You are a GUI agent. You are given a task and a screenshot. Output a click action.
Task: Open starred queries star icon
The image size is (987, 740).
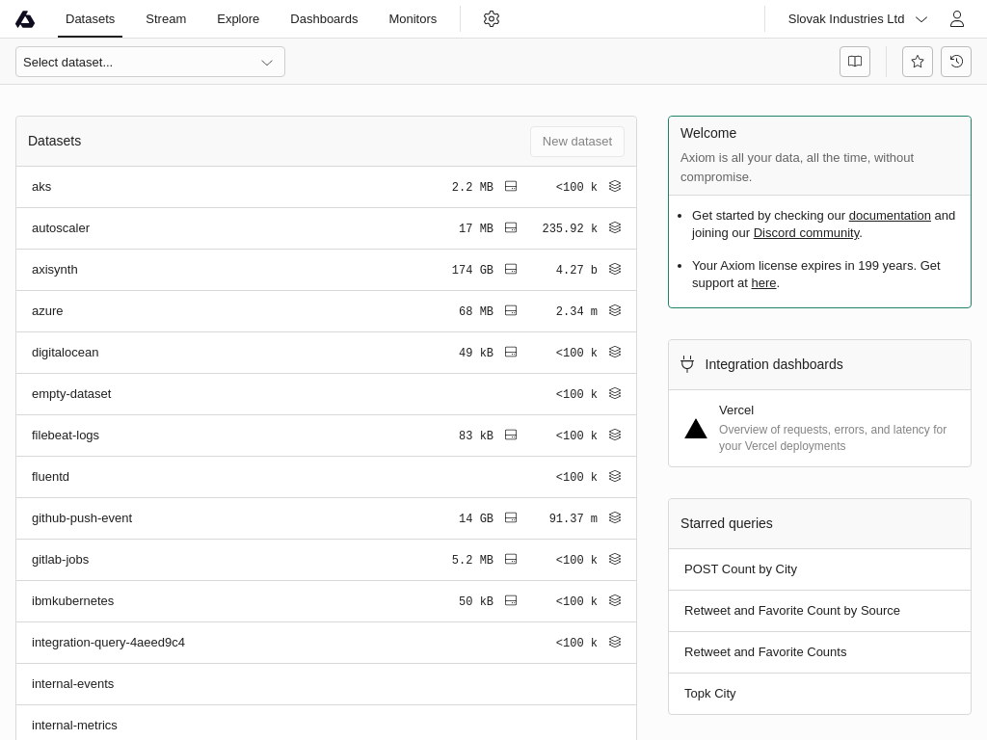pos(917,62)
